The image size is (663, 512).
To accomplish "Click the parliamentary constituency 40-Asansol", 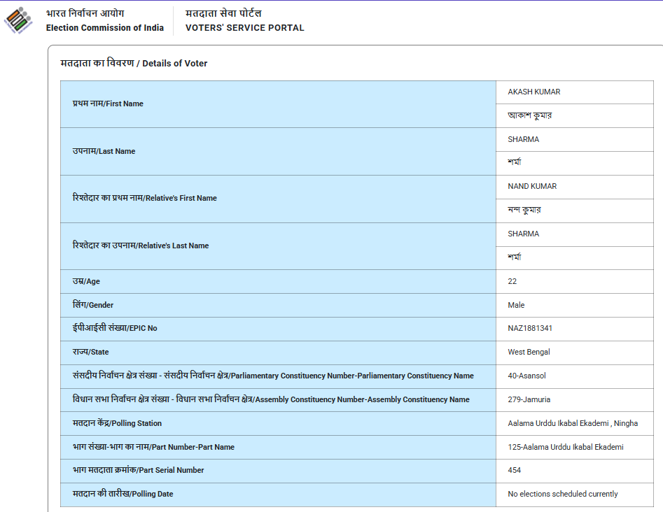I will pyautogui.click(x=526, y=376).
